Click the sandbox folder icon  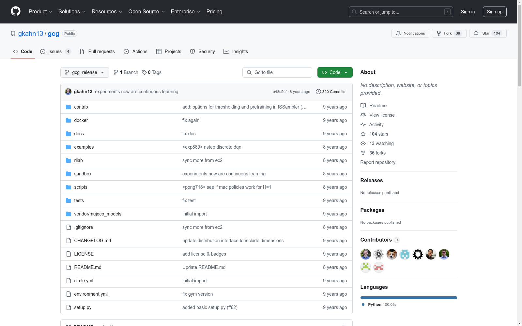point(69,174)
